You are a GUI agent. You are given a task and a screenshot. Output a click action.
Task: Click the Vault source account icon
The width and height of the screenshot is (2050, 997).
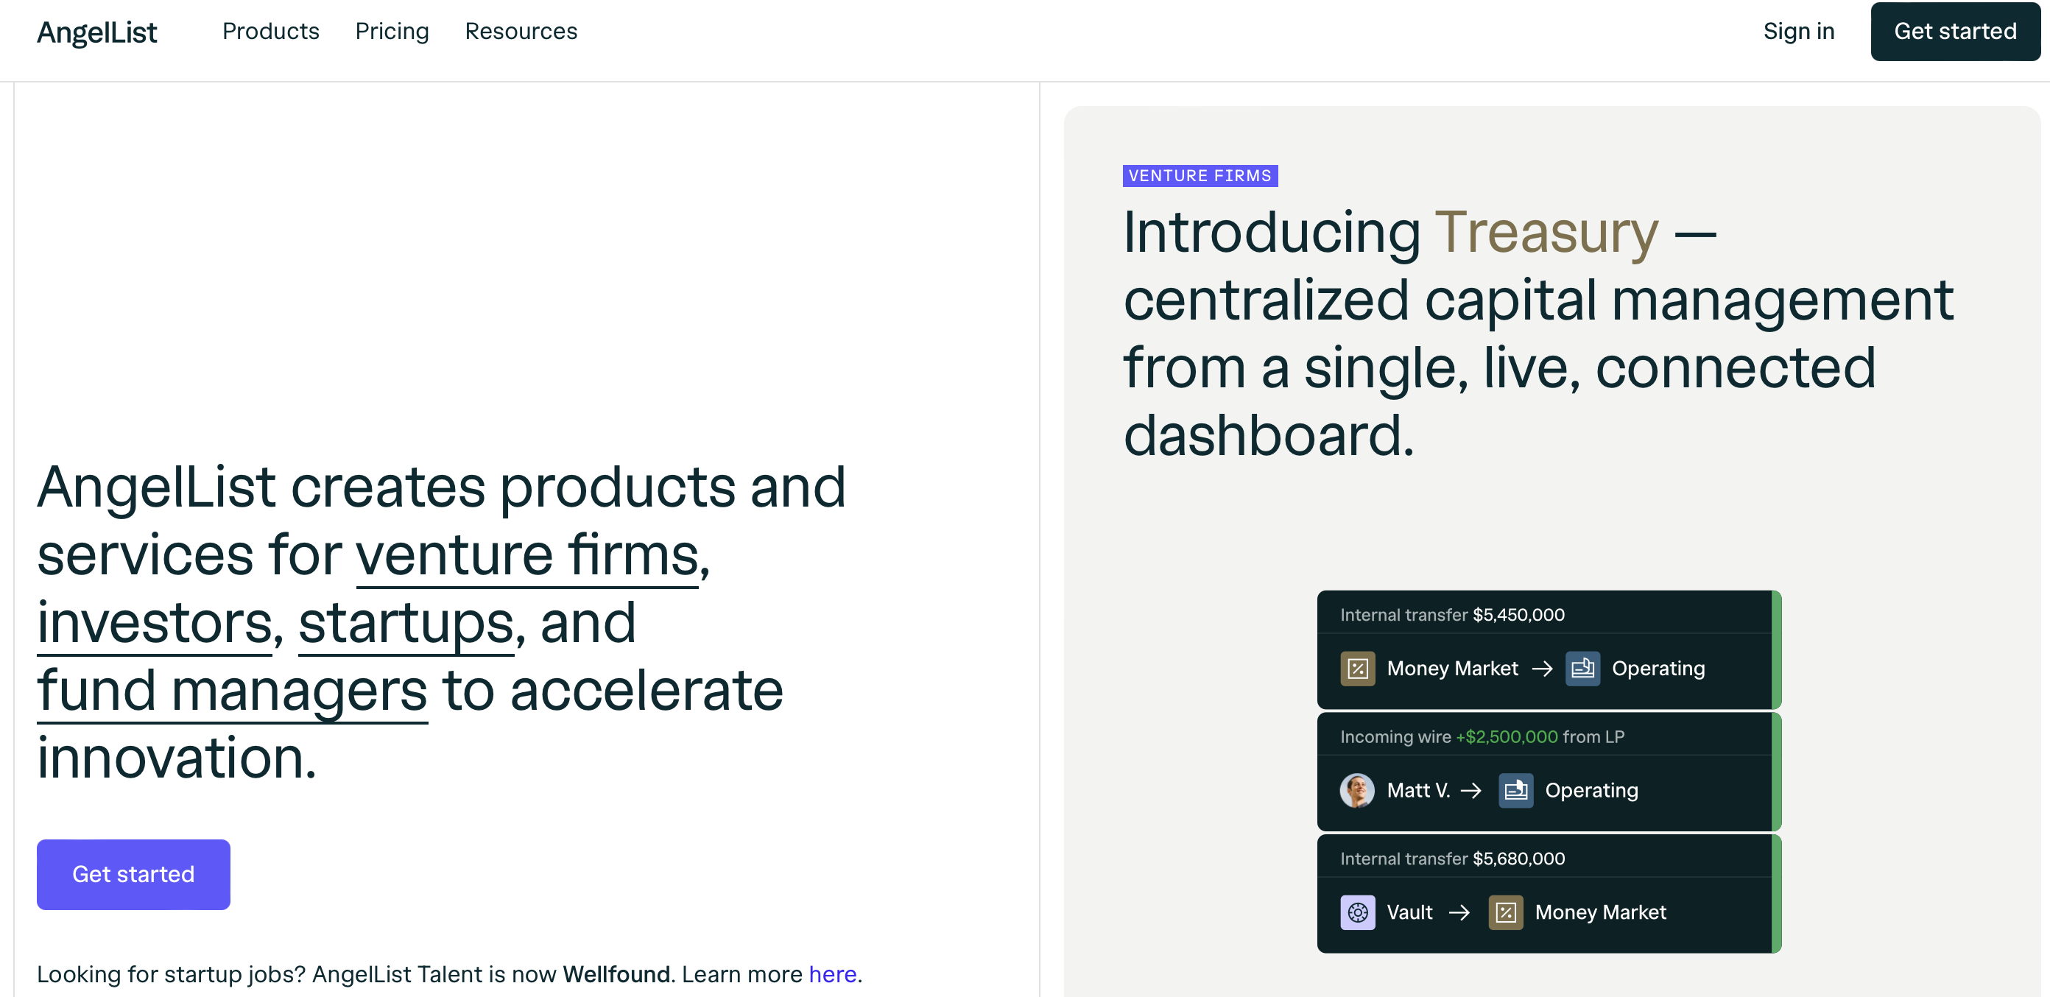(x=1359, y=912)
